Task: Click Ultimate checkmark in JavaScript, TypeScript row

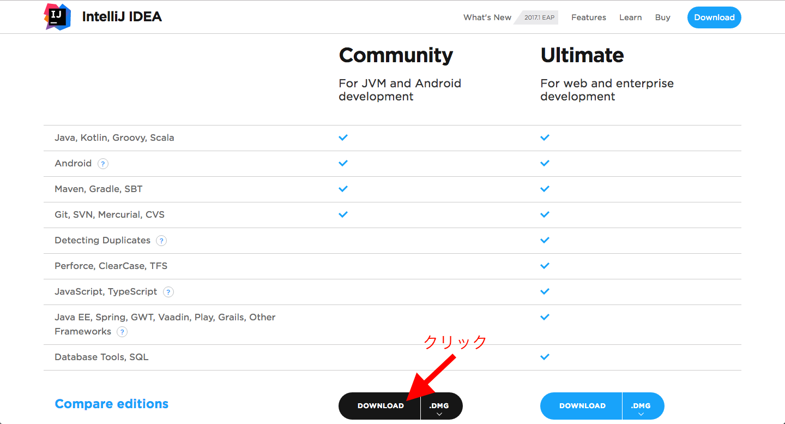Action: pyautogui.click(x=545, y=291)
